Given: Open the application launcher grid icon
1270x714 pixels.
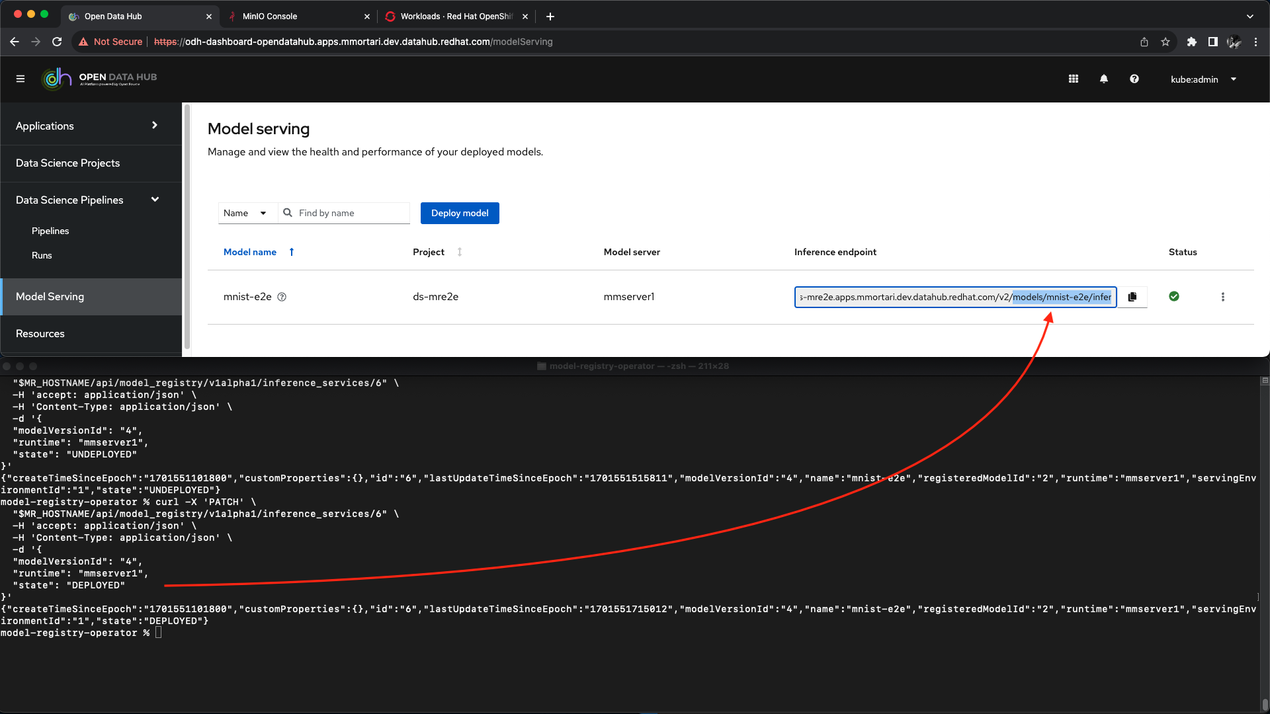Looking at the screenshot, I should [x=1074, y=79].
